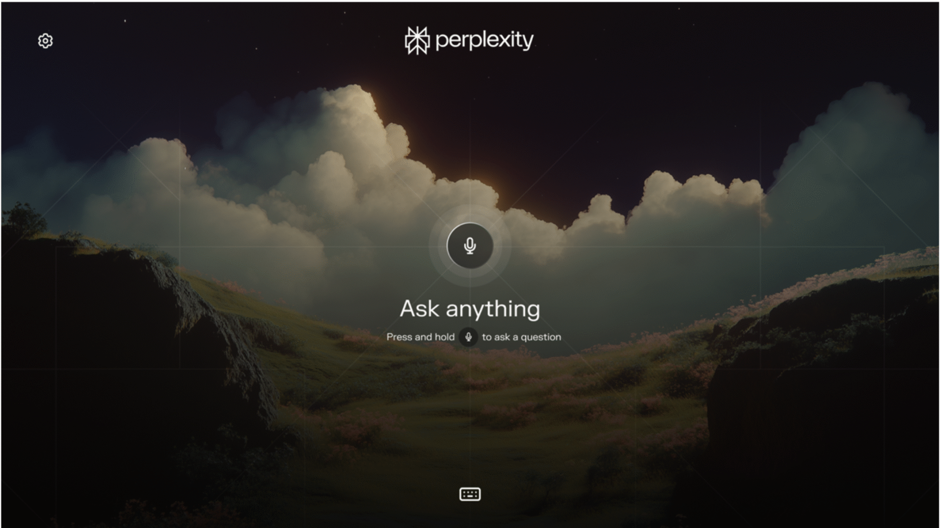Click the perplexity wordmark text

[484, 40]
